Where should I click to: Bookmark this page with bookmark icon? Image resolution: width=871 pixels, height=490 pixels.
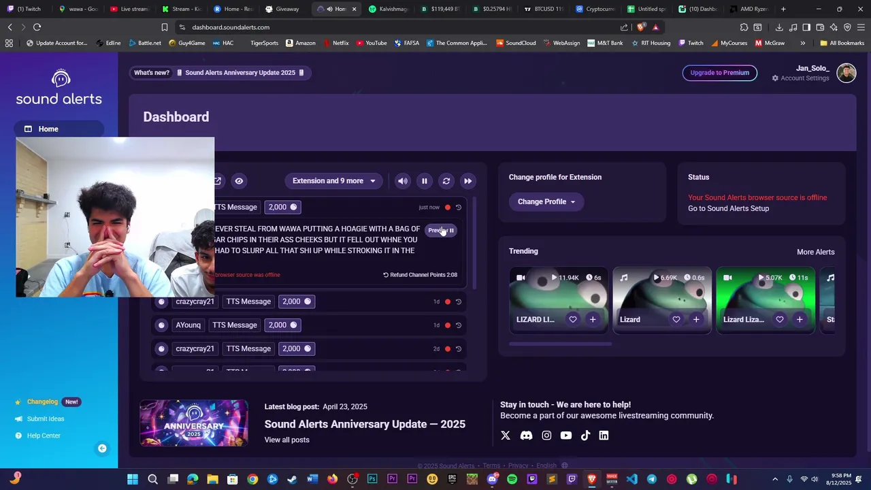pyautogui.click(x=164, y=27)
